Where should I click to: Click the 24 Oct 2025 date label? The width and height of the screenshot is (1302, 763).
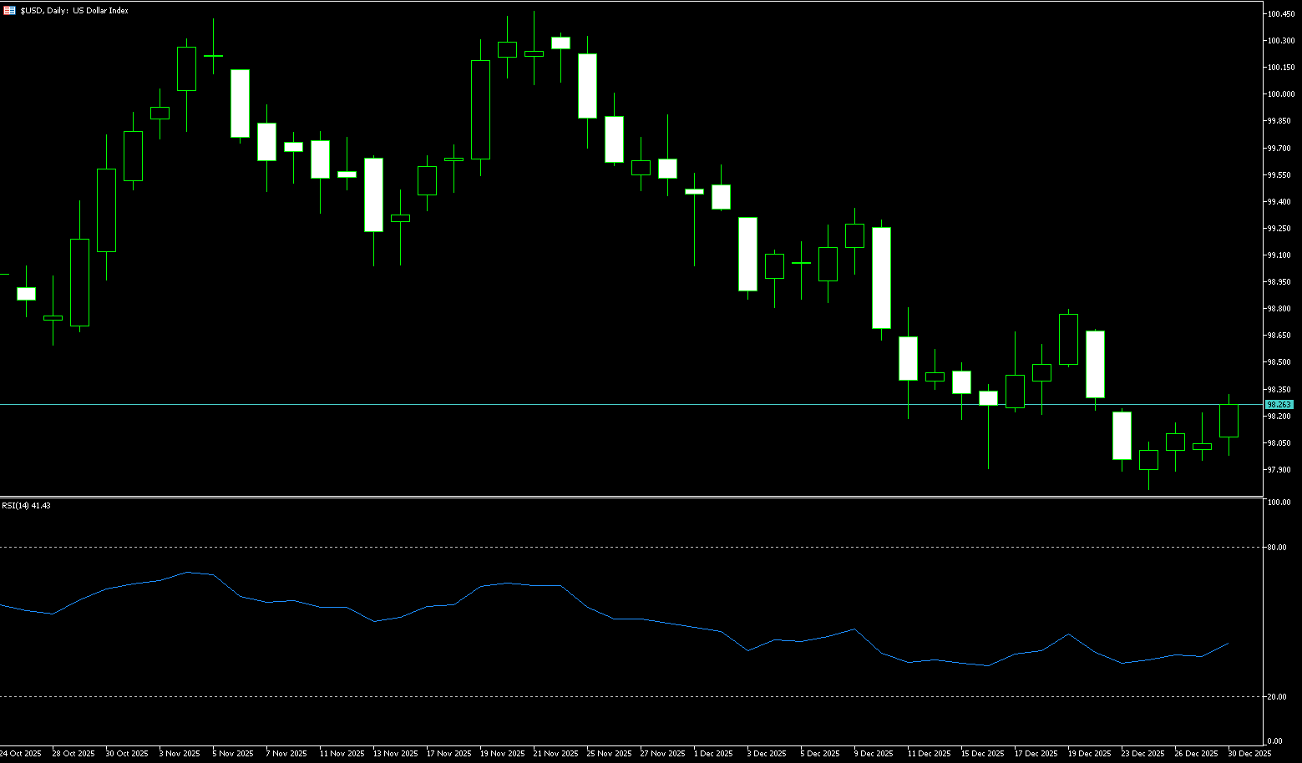pyautogui.click(x=21, y=754)
